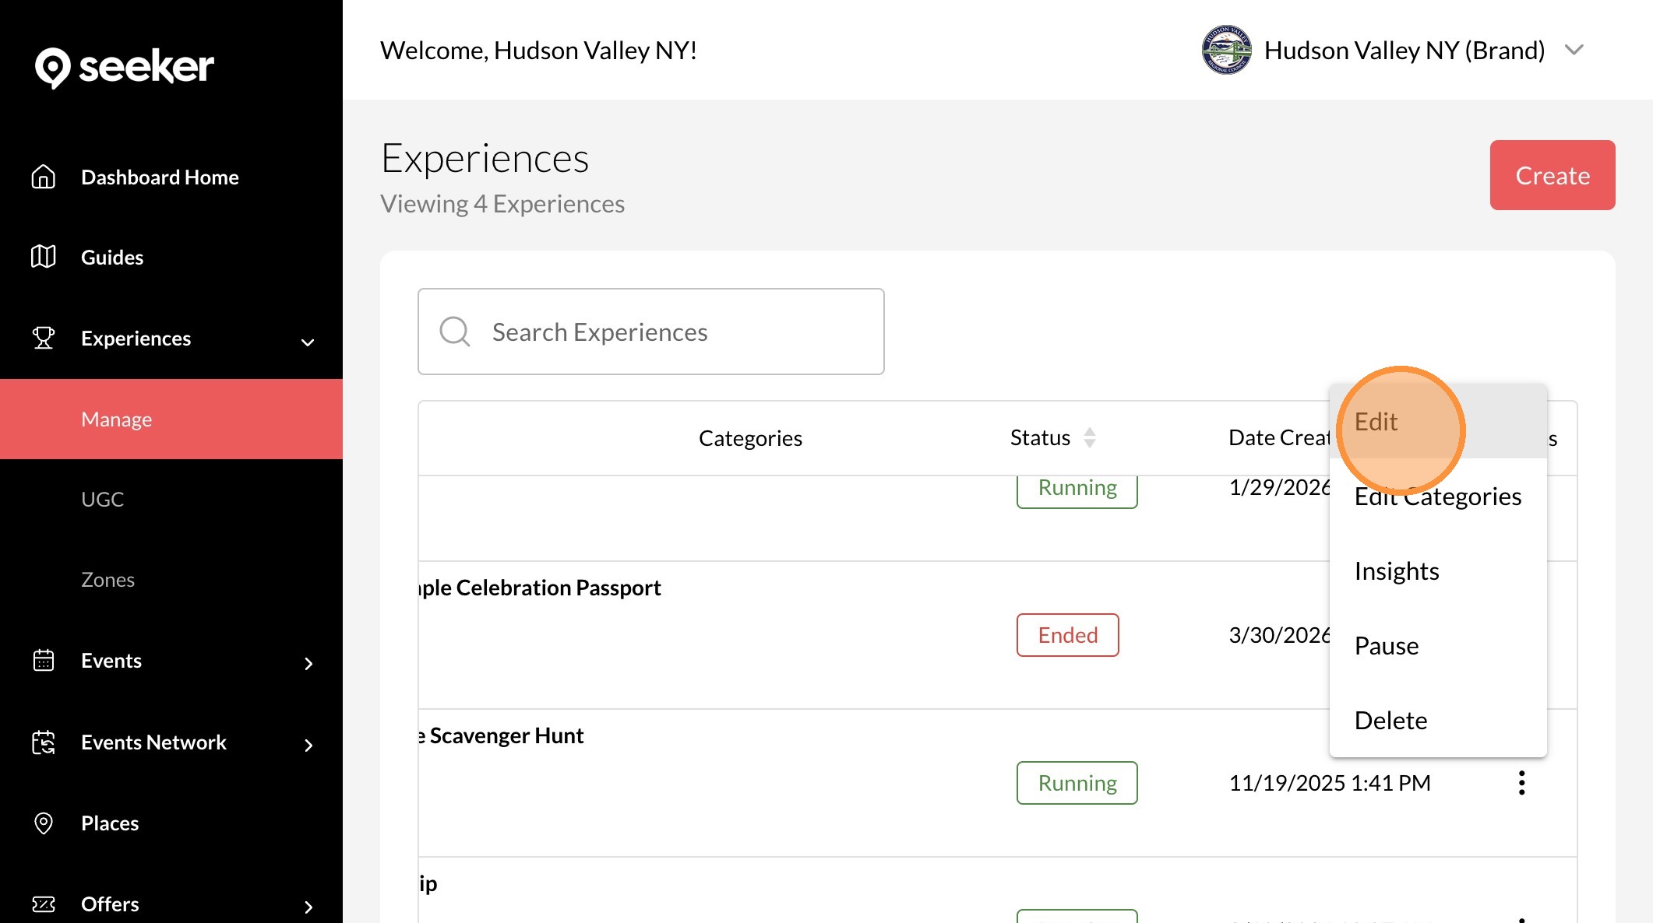
Task: Collapse the Experiences sidebar section
Action: [x=308, y=342]
